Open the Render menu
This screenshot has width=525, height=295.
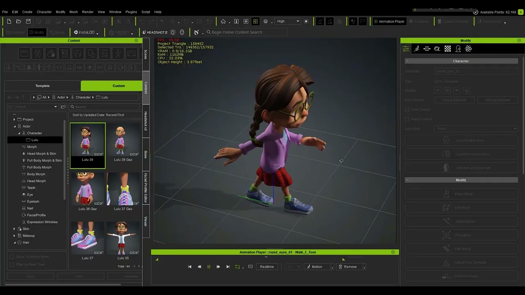click(87, 12)
